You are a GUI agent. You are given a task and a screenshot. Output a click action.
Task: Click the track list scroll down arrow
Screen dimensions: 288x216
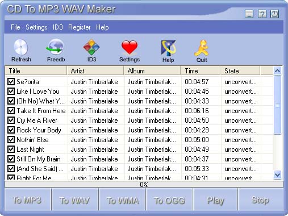click(277, 175)
